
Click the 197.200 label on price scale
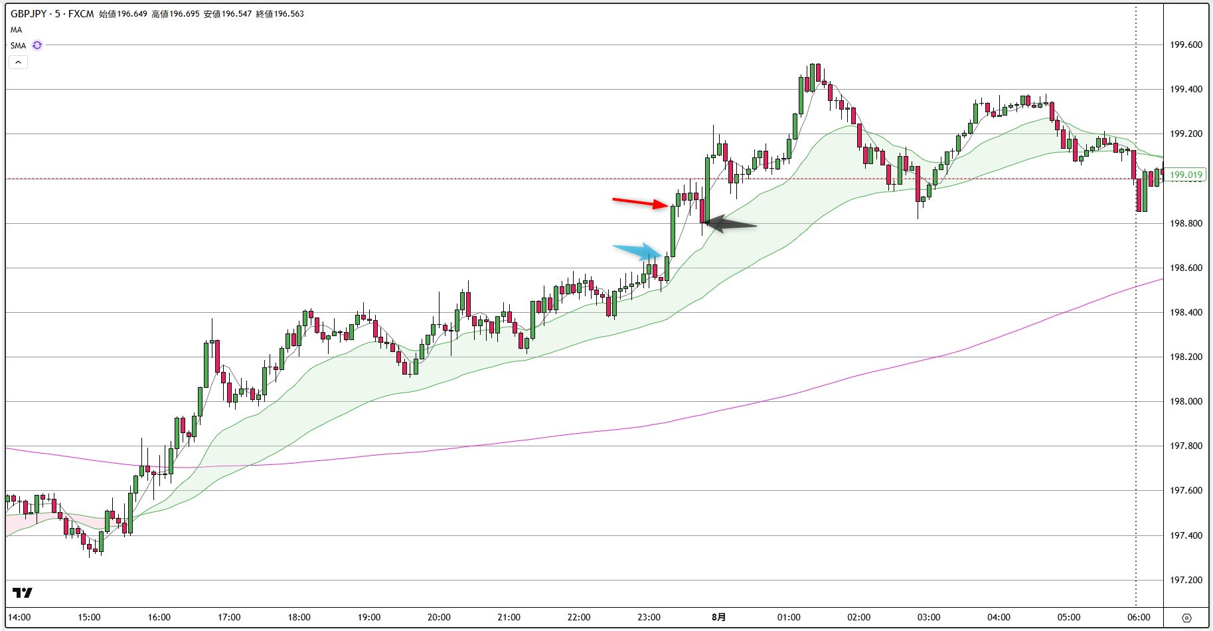[x=1186, y=580]
